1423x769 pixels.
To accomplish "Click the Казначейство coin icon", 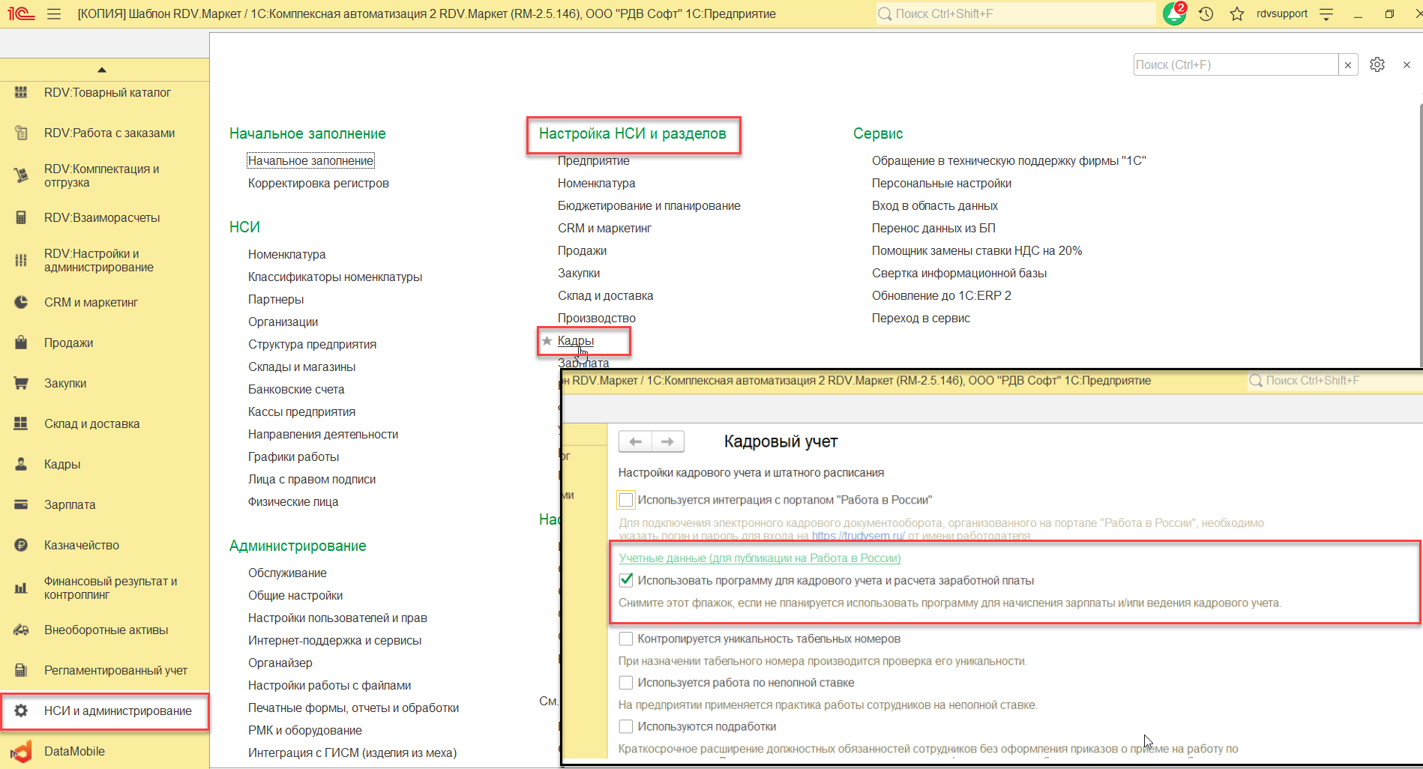I will (x=21, y=545).
